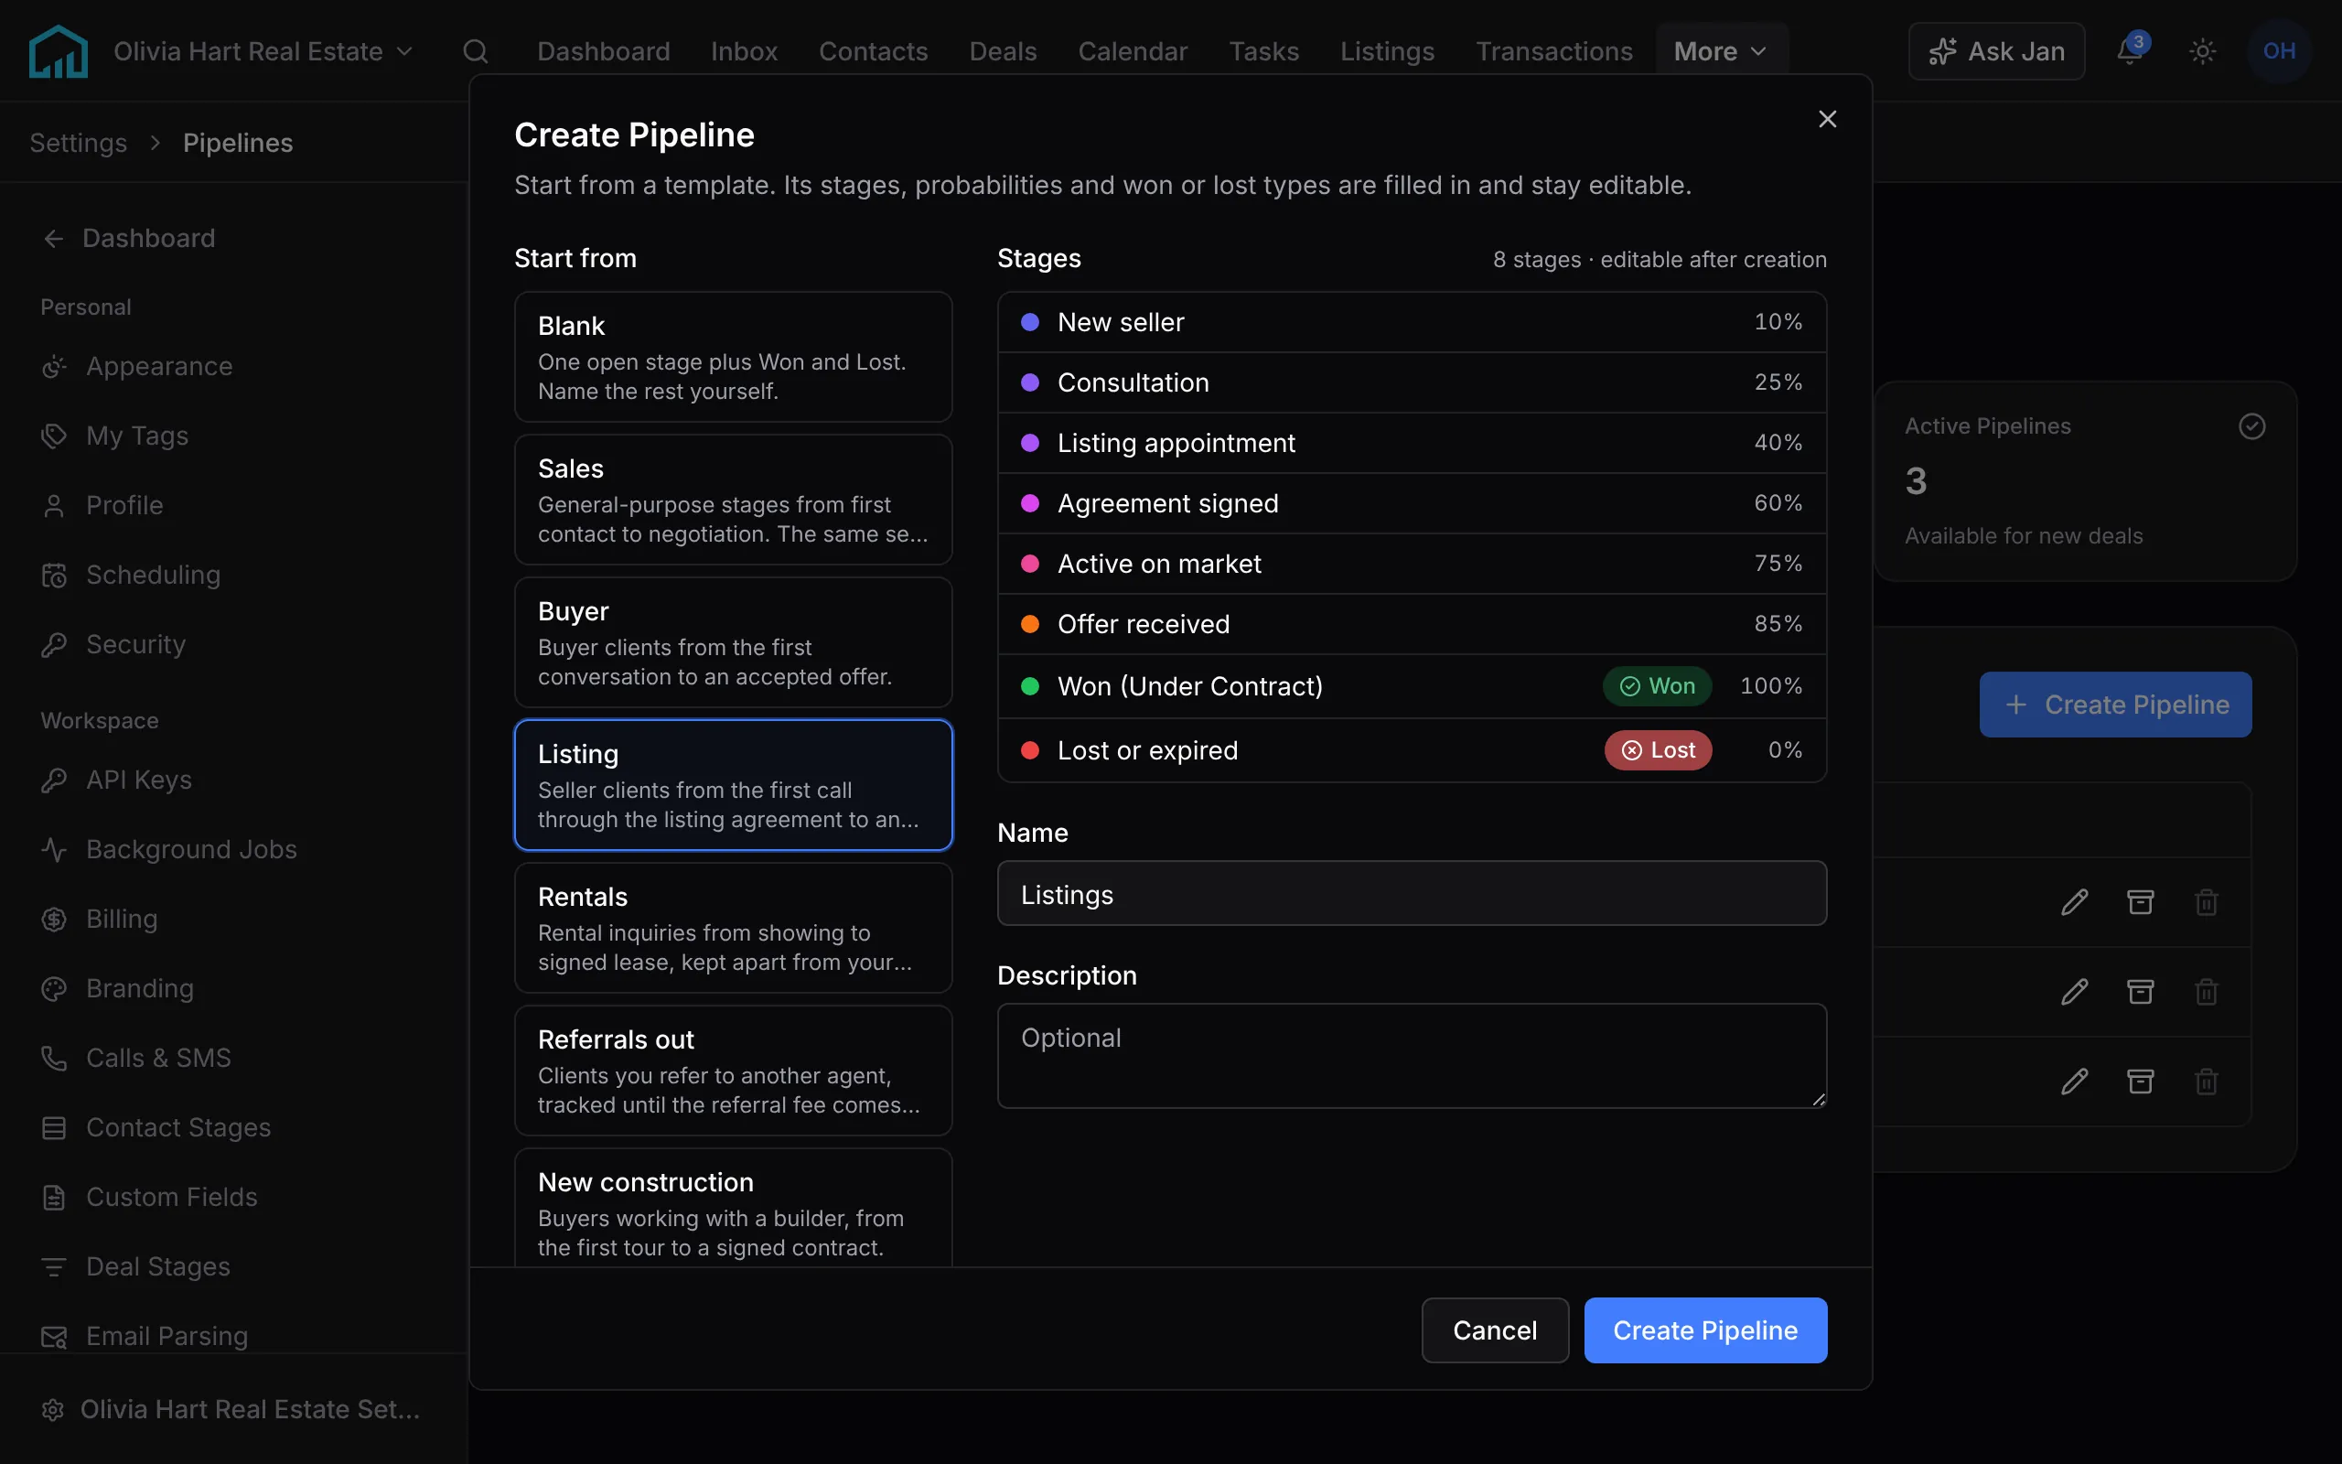The image size is (2342, 1464).
Task: Click the second pipeline row's archive icon
Action: (x=2140, y=992)
